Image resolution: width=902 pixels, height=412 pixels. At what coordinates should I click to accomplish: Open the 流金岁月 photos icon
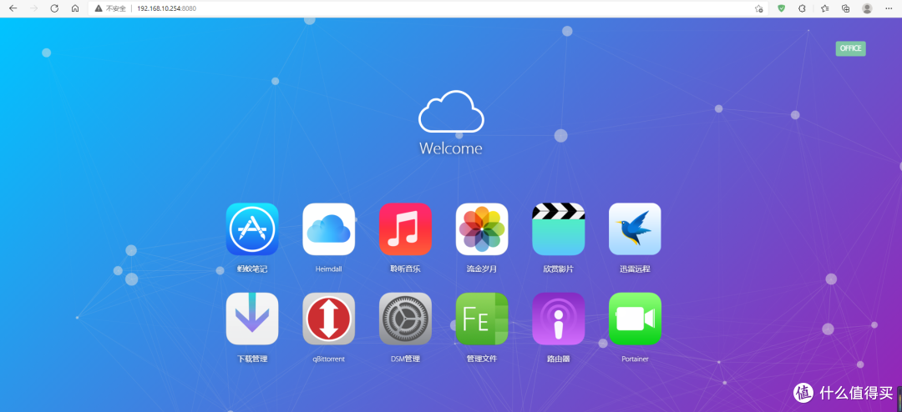click(482, 229)
